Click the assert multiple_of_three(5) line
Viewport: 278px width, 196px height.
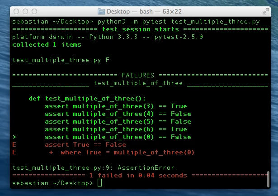[x=118, y=121]
